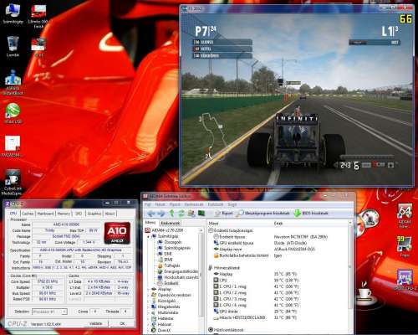Select Számítógép in the AIDA64 tree
The height and width of the screenshot is (335, 418).
(165, 236)
